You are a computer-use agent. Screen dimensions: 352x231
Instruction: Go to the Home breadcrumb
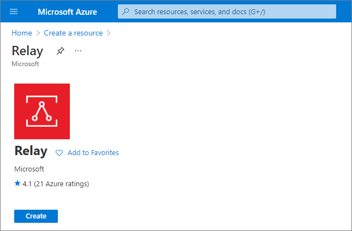21,33
